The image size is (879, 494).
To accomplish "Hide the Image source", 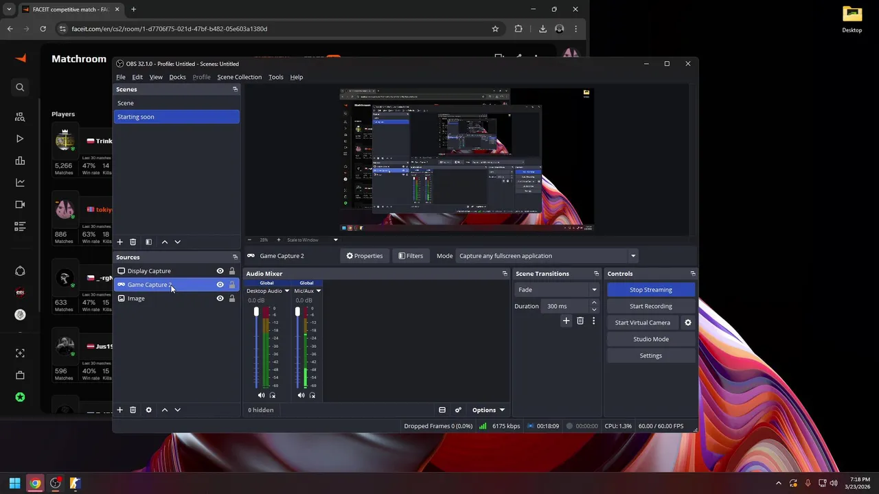I will (x=220, y=298).
